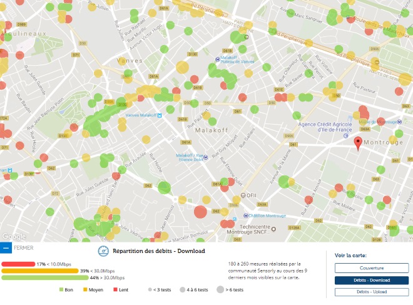This screenshot has height=305, width=413.
Task: Click the FERMER label to close panel
Action: click(24, 247)
